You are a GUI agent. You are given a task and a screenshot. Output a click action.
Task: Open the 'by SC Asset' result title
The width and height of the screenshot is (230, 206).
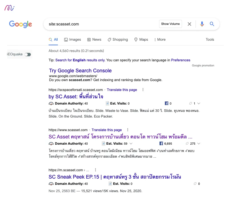pyautogui.click(x=76, y=97)
